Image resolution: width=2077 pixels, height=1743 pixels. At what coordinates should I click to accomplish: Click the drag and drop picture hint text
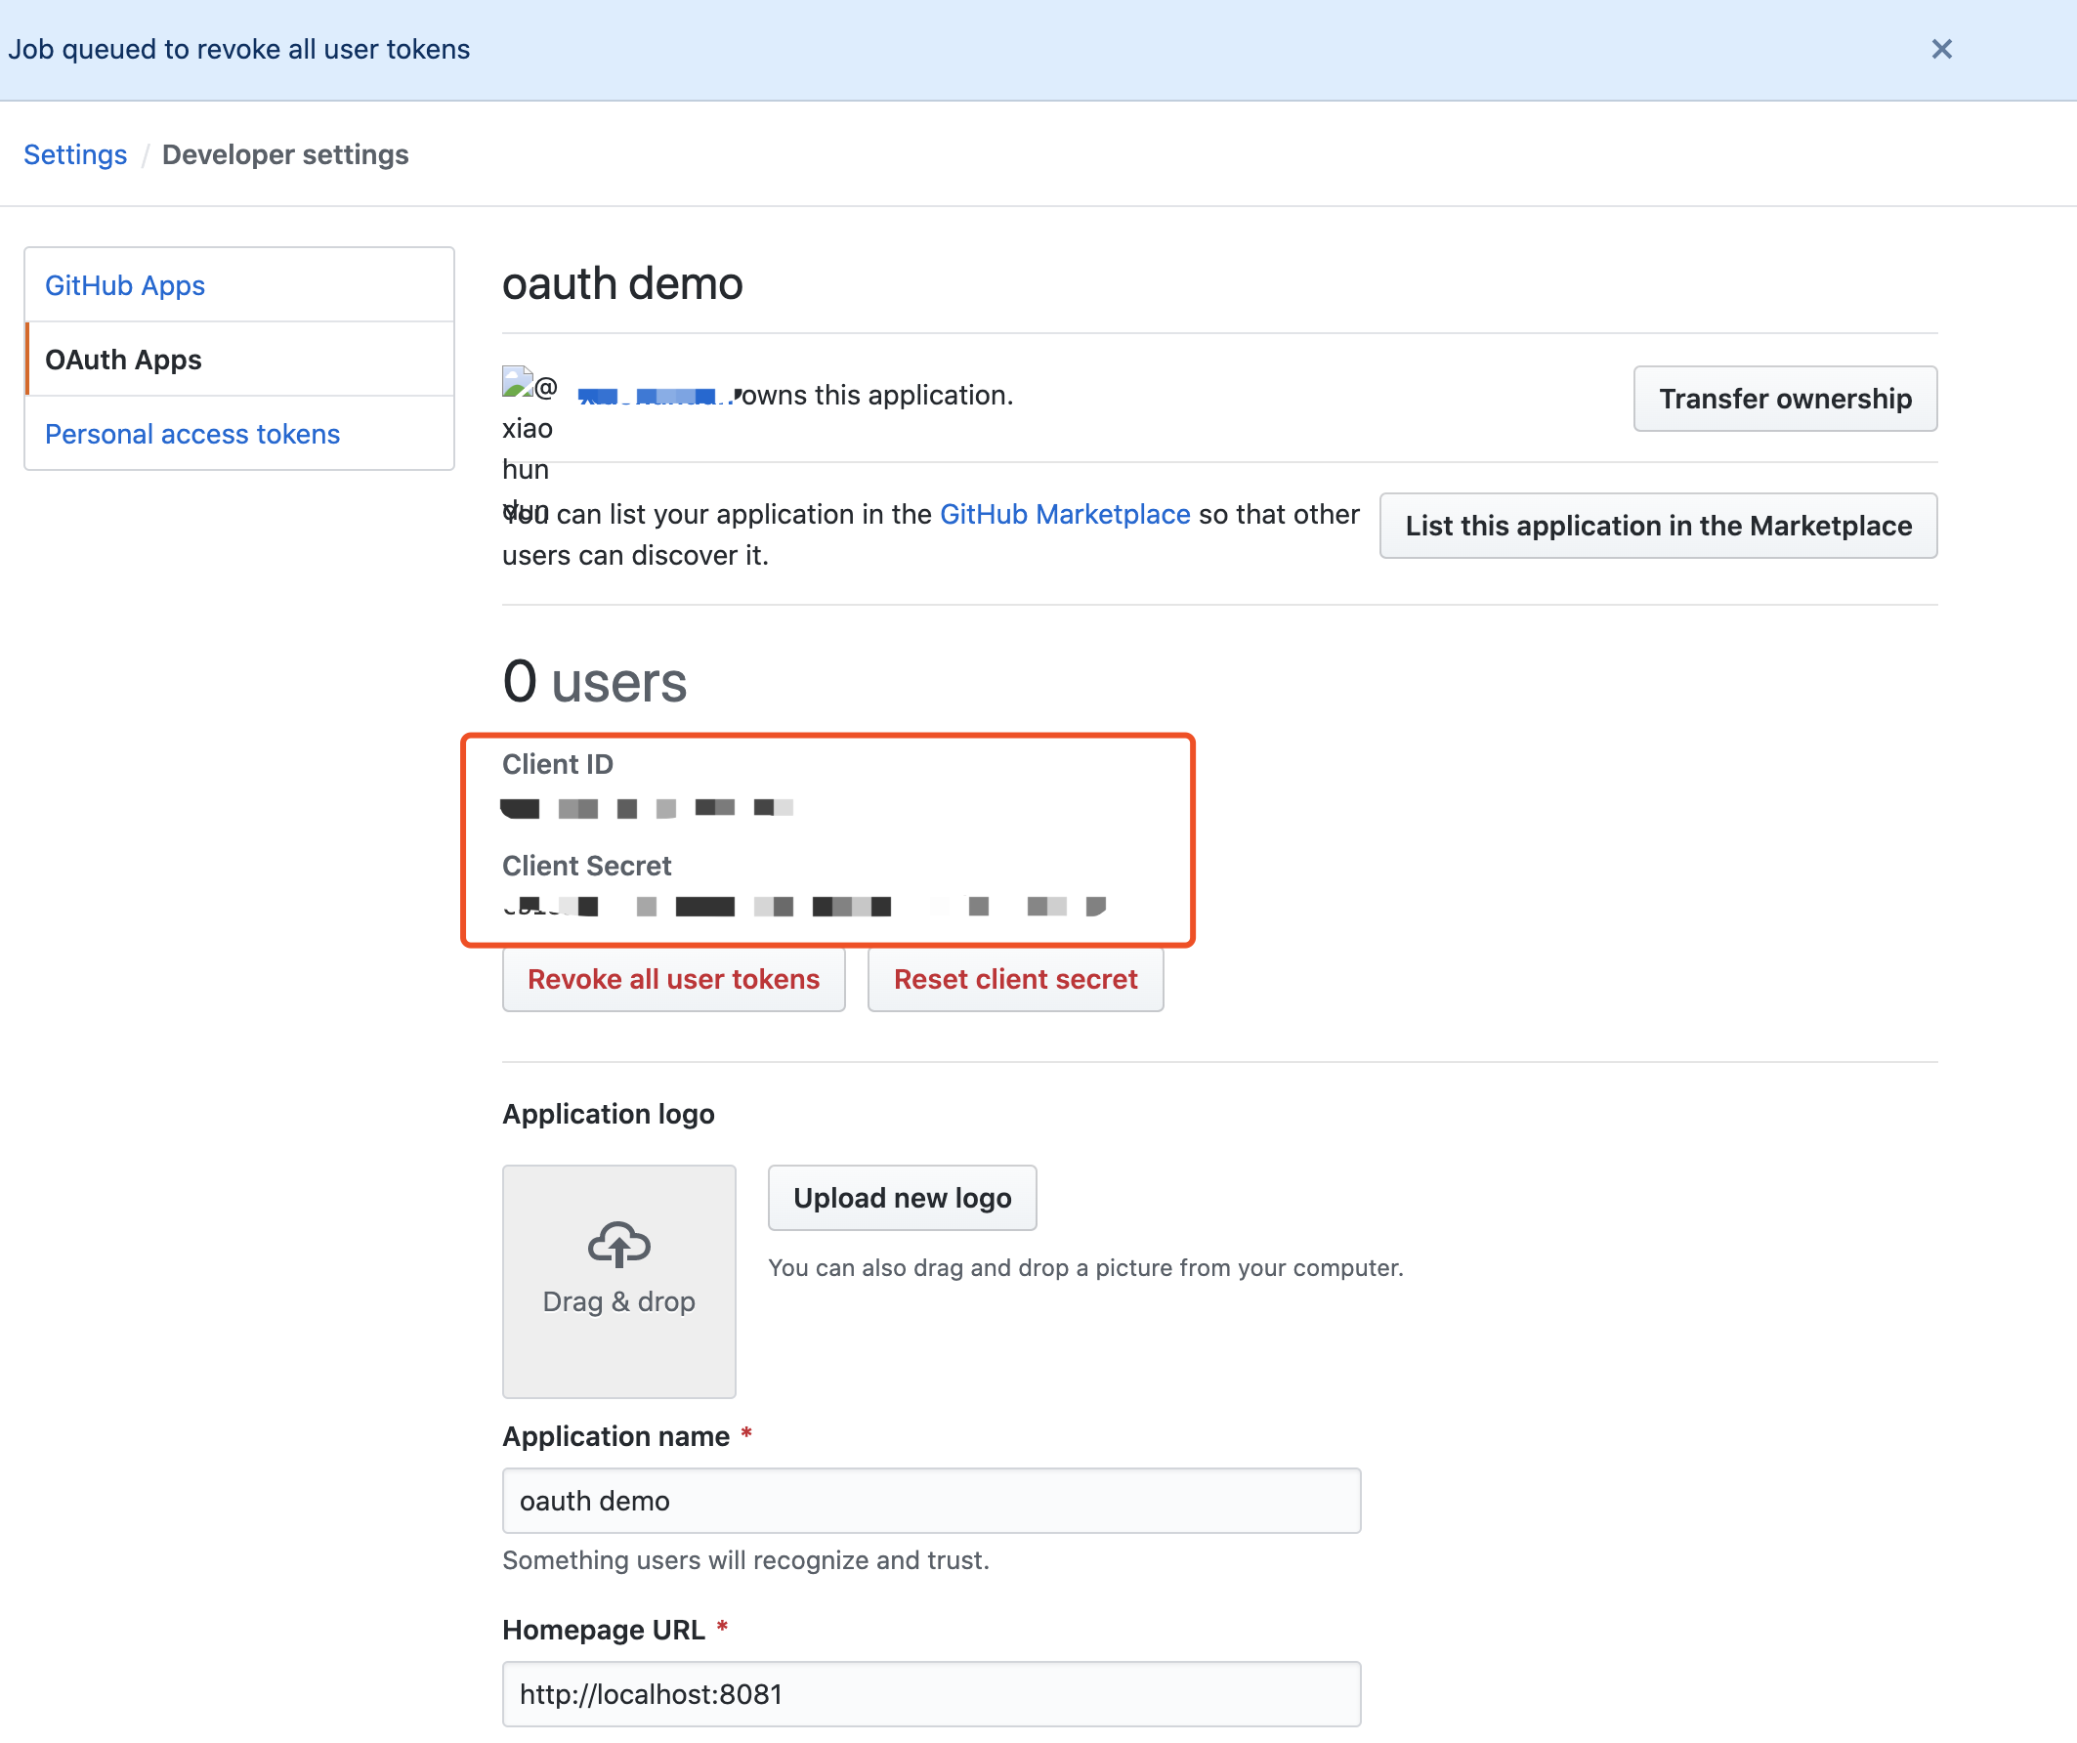click(x=1086, y=1268)
